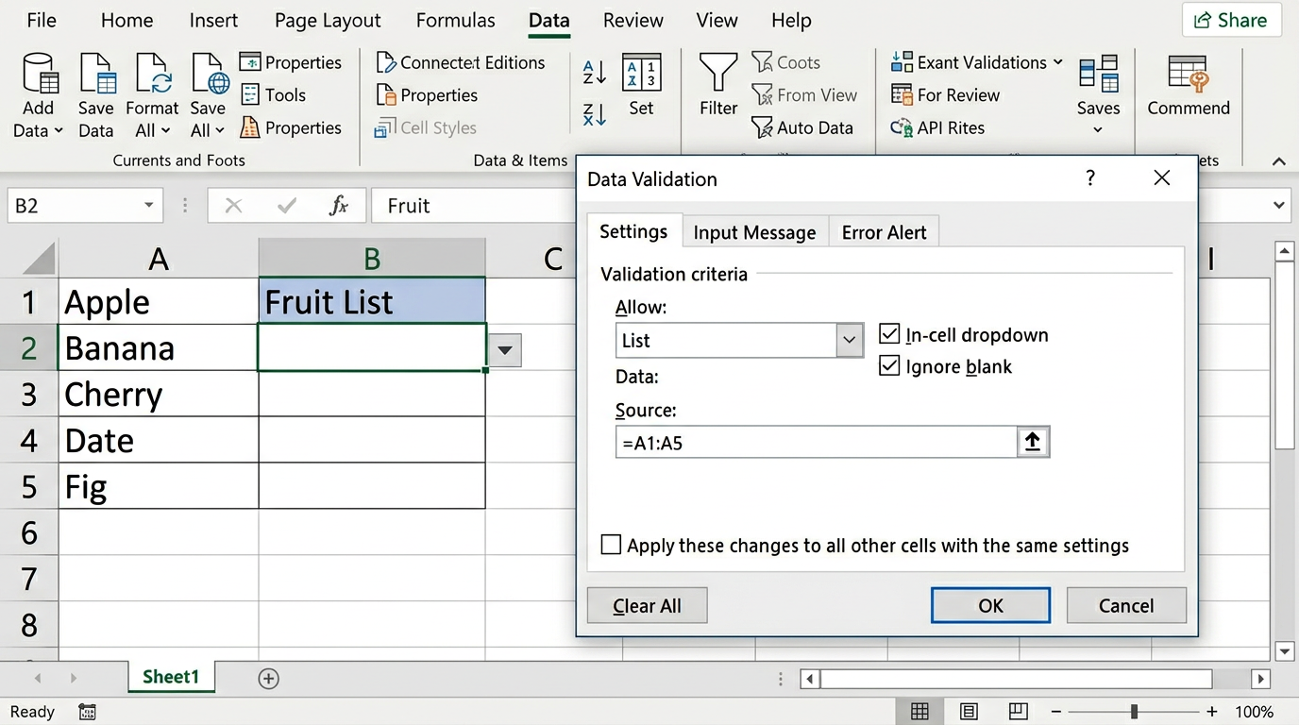The width and height of the screenshot is (1299, 725).
Task: Click the Add Data icon in ribbon
Action: 39,74
